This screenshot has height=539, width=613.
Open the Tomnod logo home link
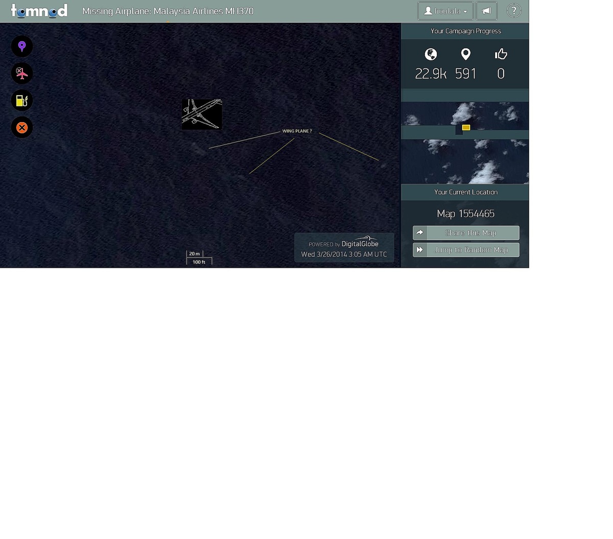[x=39, y=11]
